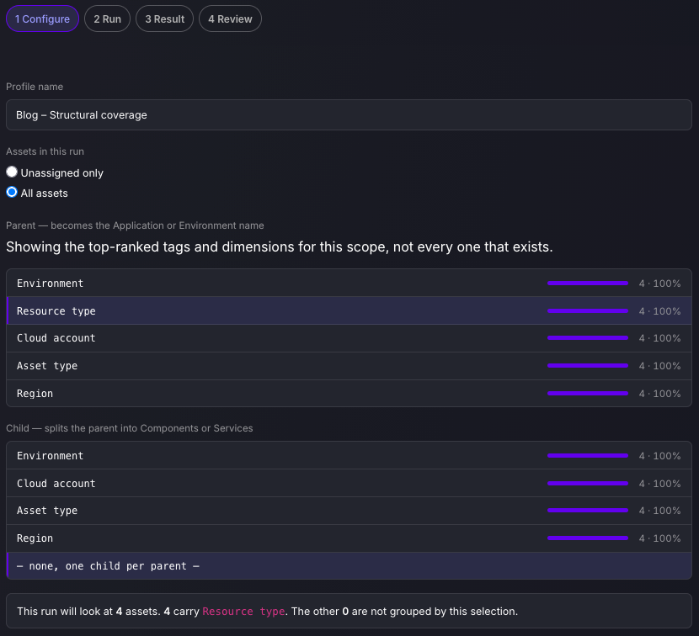The height and width of the screenshot is (636, 699).
Task: Pick Environment as the Parent dimension
Action: pos(349,284)
